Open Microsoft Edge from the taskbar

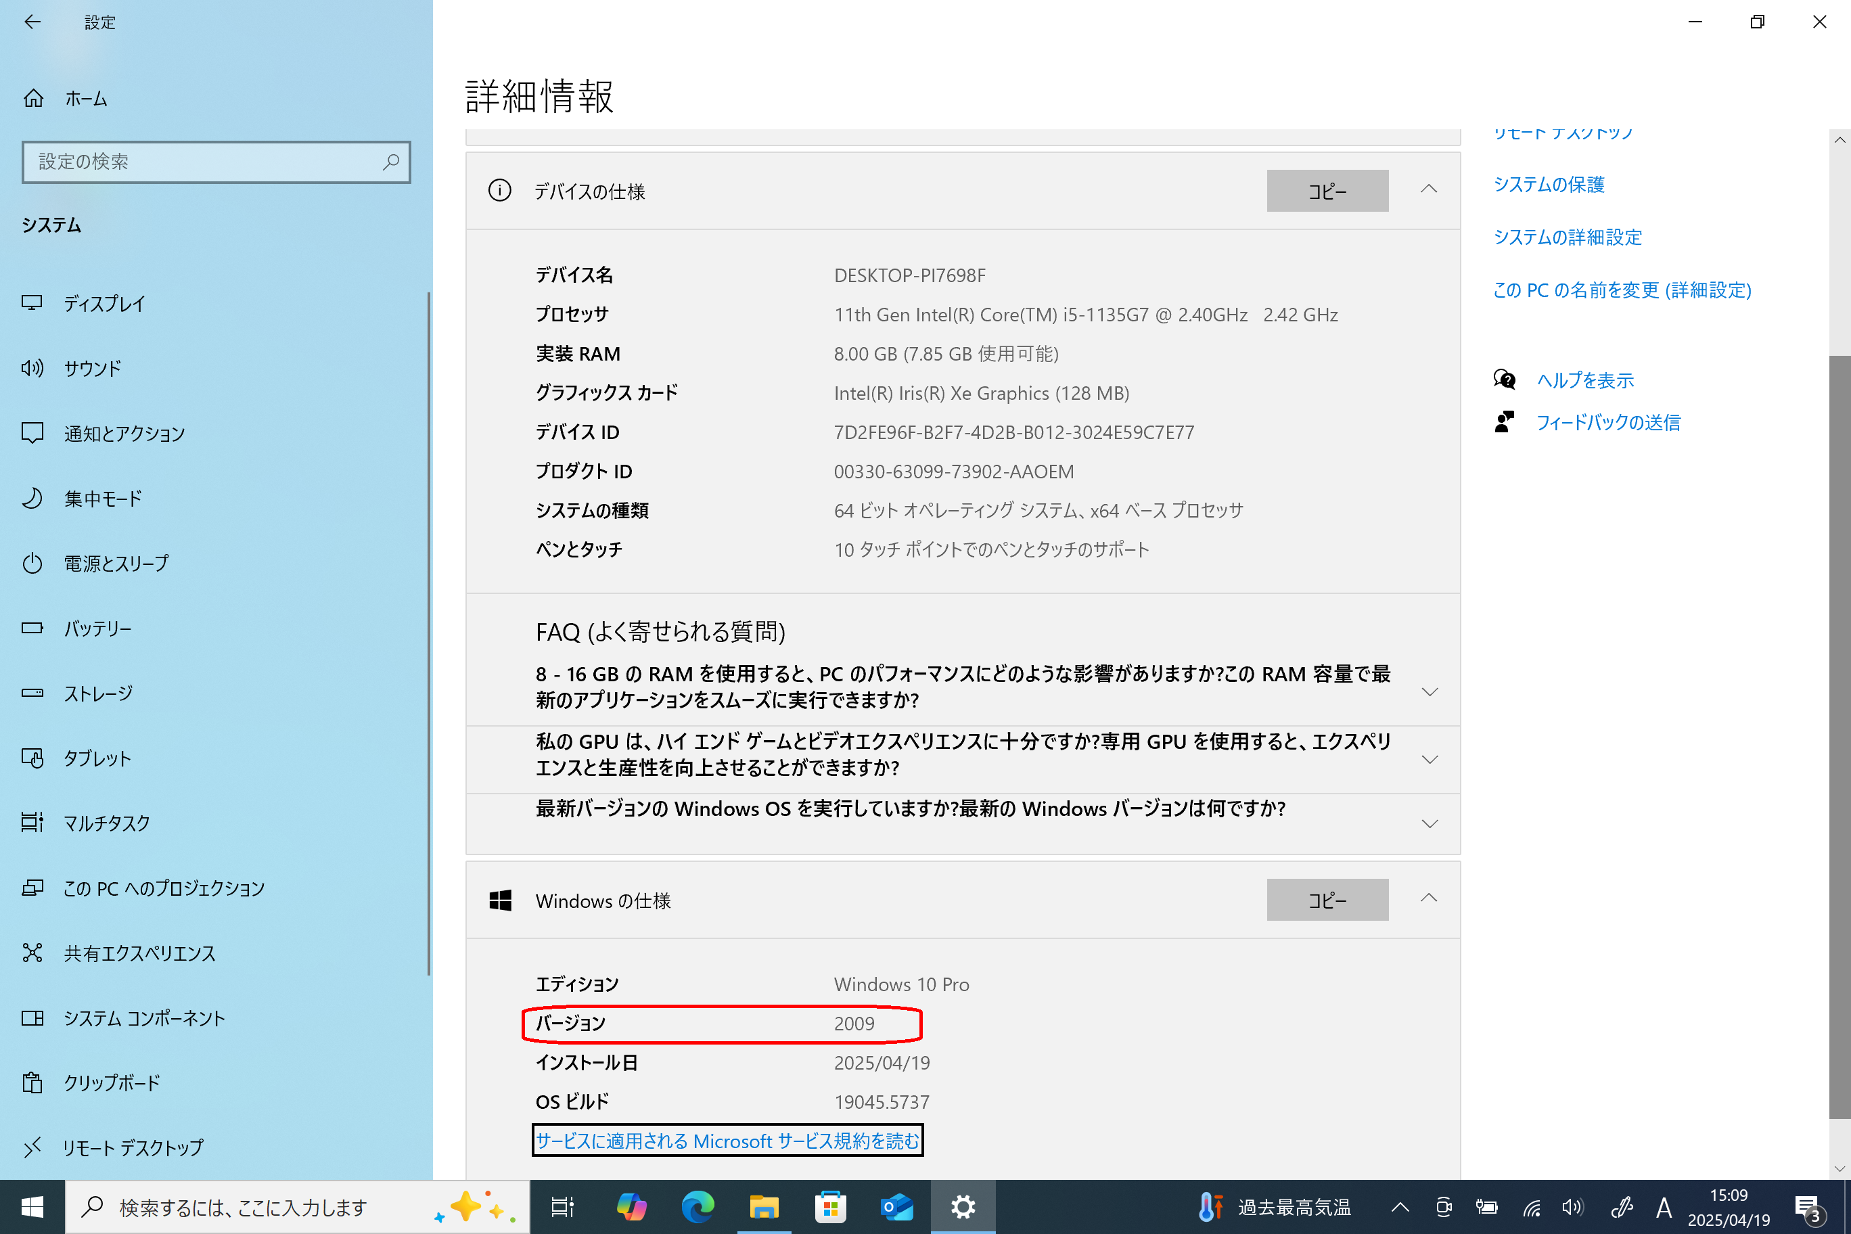[x=698, y=1206]
